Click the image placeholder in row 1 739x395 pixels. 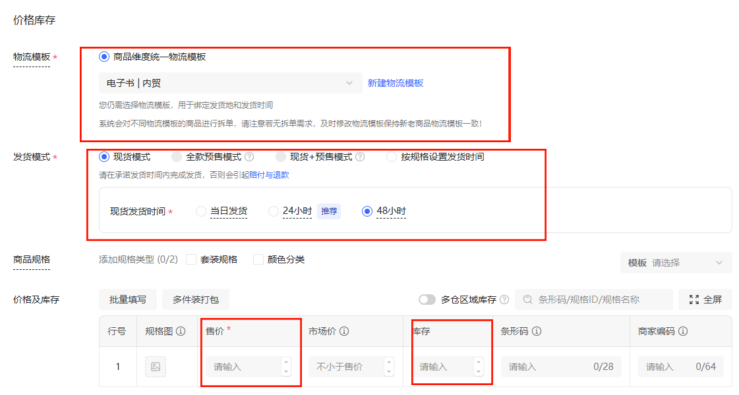(x=156, y=367)
